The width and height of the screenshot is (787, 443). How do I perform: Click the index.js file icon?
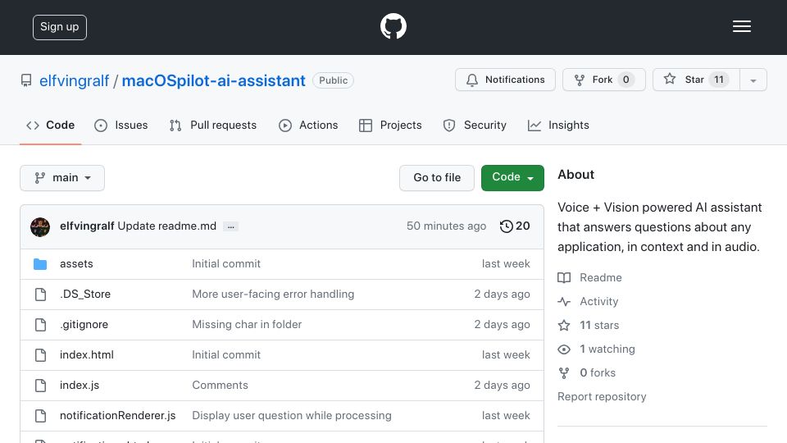pos(41,386)
